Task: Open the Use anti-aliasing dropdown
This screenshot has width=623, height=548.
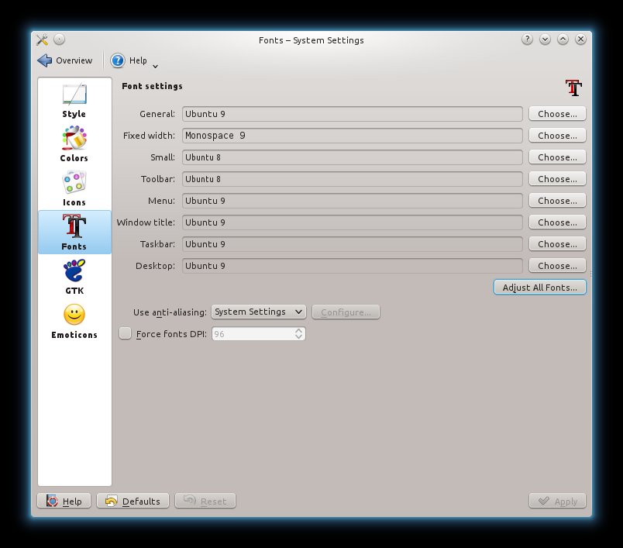Action: (259, 312)
